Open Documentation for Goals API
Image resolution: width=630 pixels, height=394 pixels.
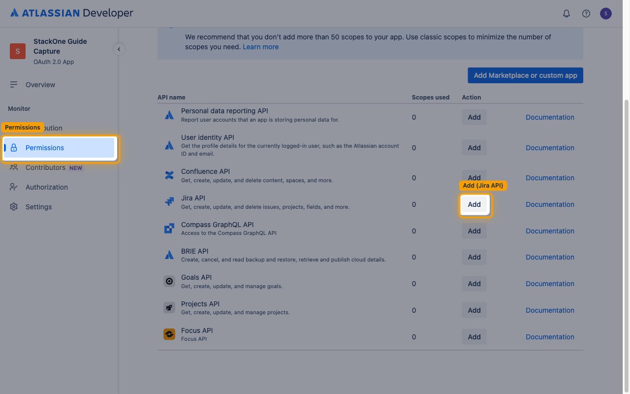click(550, 284)
